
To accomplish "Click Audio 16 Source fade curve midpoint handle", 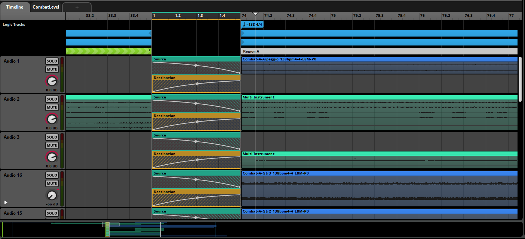I will coord(195,179).
